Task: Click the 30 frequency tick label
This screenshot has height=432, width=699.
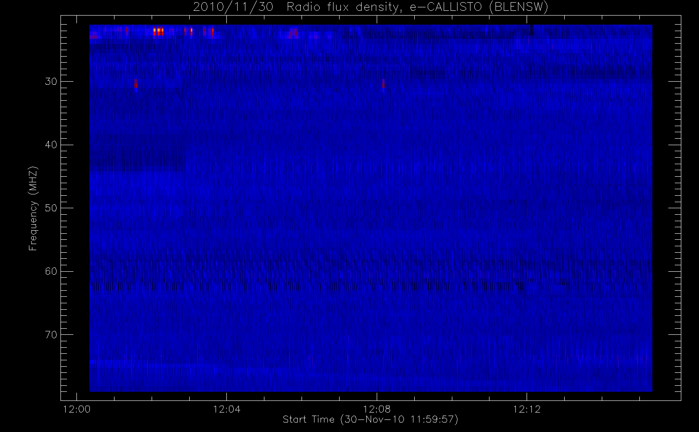Action: pyautogui.click(x=51, y=81)
